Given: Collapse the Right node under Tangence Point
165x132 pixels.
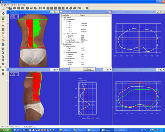Looking at the screenshot, I should pos(67,21).
